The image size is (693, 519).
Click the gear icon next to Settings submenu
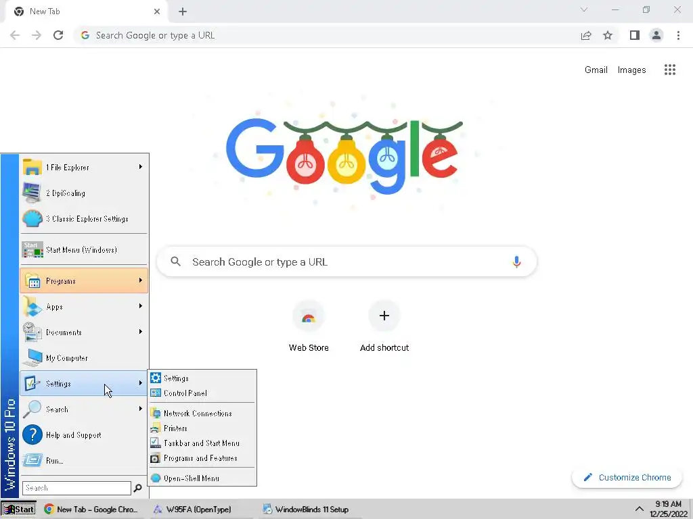click(x=156, y=378)
